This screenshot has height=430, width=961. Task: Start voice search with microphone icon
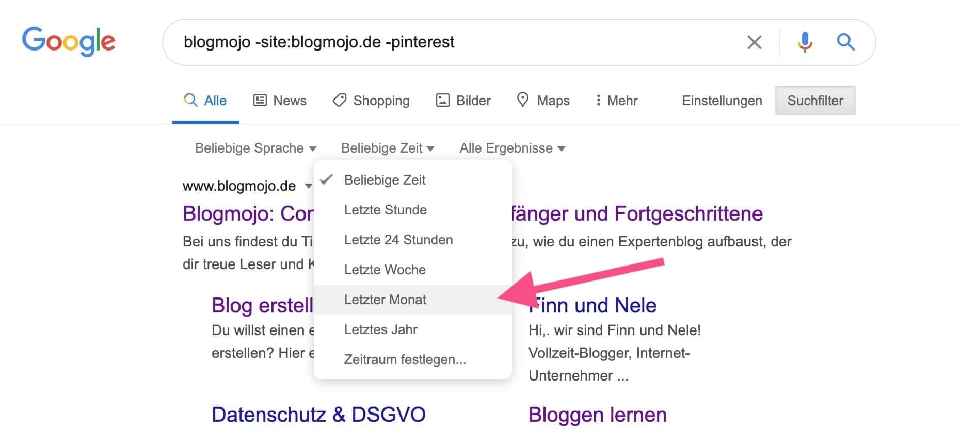[x=804, y=42]
